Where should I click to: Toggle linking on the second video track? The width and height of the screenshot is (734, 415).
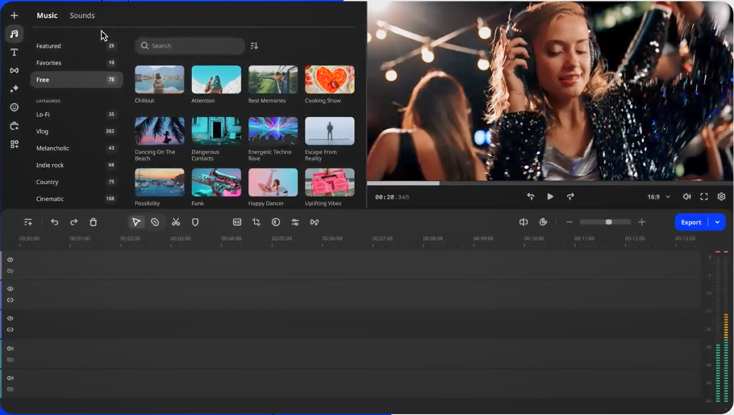pos(10,301)
